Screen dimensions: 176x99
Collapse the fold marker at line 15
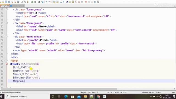click(7, 9)
